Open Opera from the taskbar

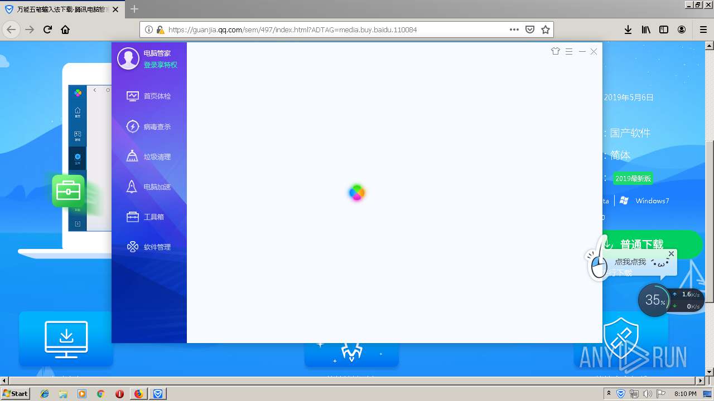[x=119, y=394]
